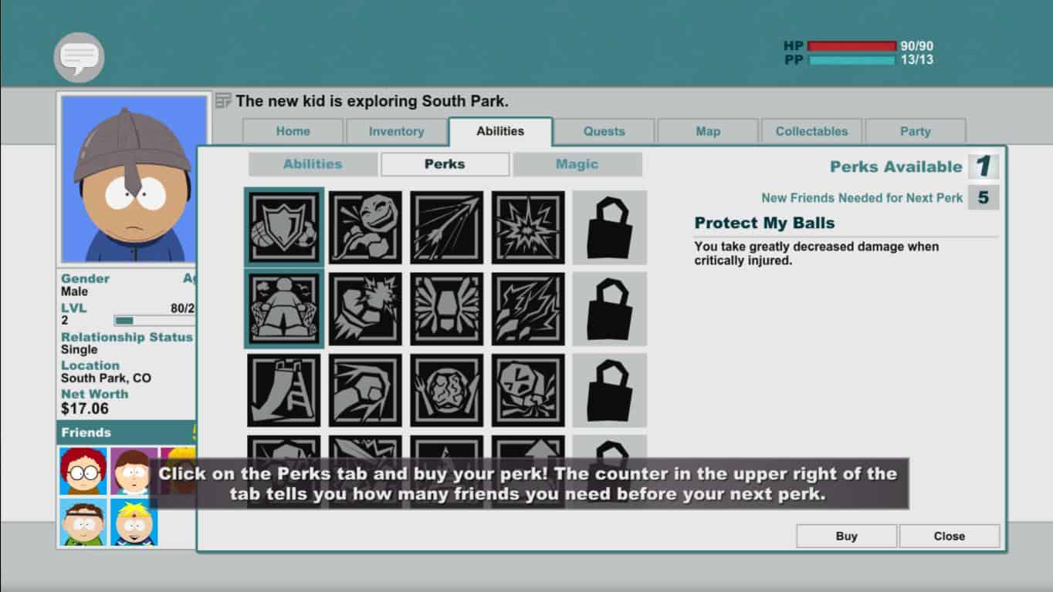Switch to the Magic sub-tab
Screen dimensions: 1053x592
[577, 164]
